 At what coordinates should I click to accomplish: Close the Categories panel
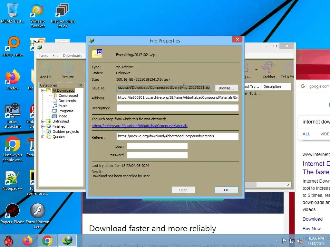click(x=81, y=85)
